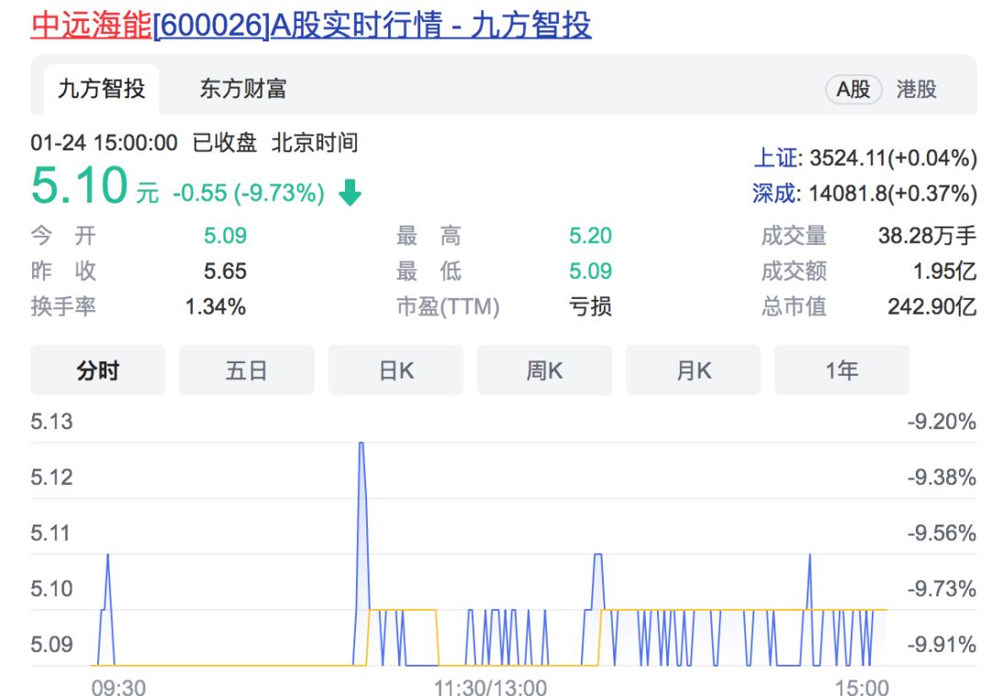This screenshot has width=991, height=696.
Task: Select the 五日 chart tab
Action: (247, 370)
